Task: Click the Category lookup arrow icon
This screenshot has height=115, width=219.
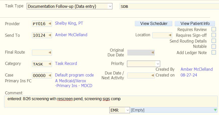Action: [x=50, y=64]
